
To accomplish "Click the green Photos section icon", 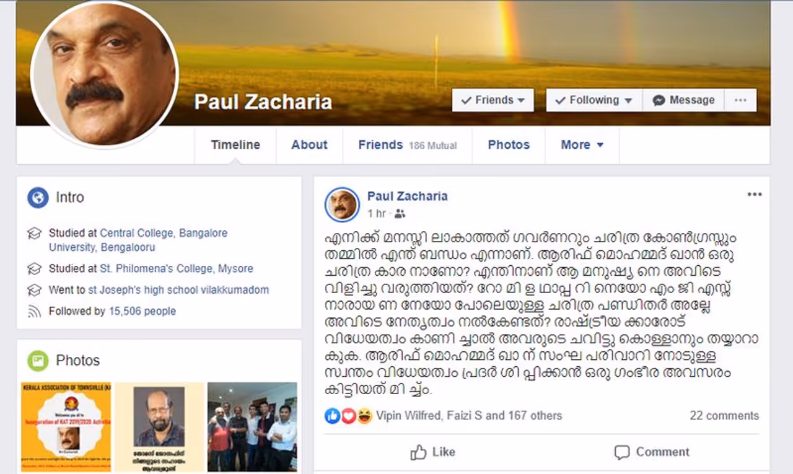I will click(38, 361).
